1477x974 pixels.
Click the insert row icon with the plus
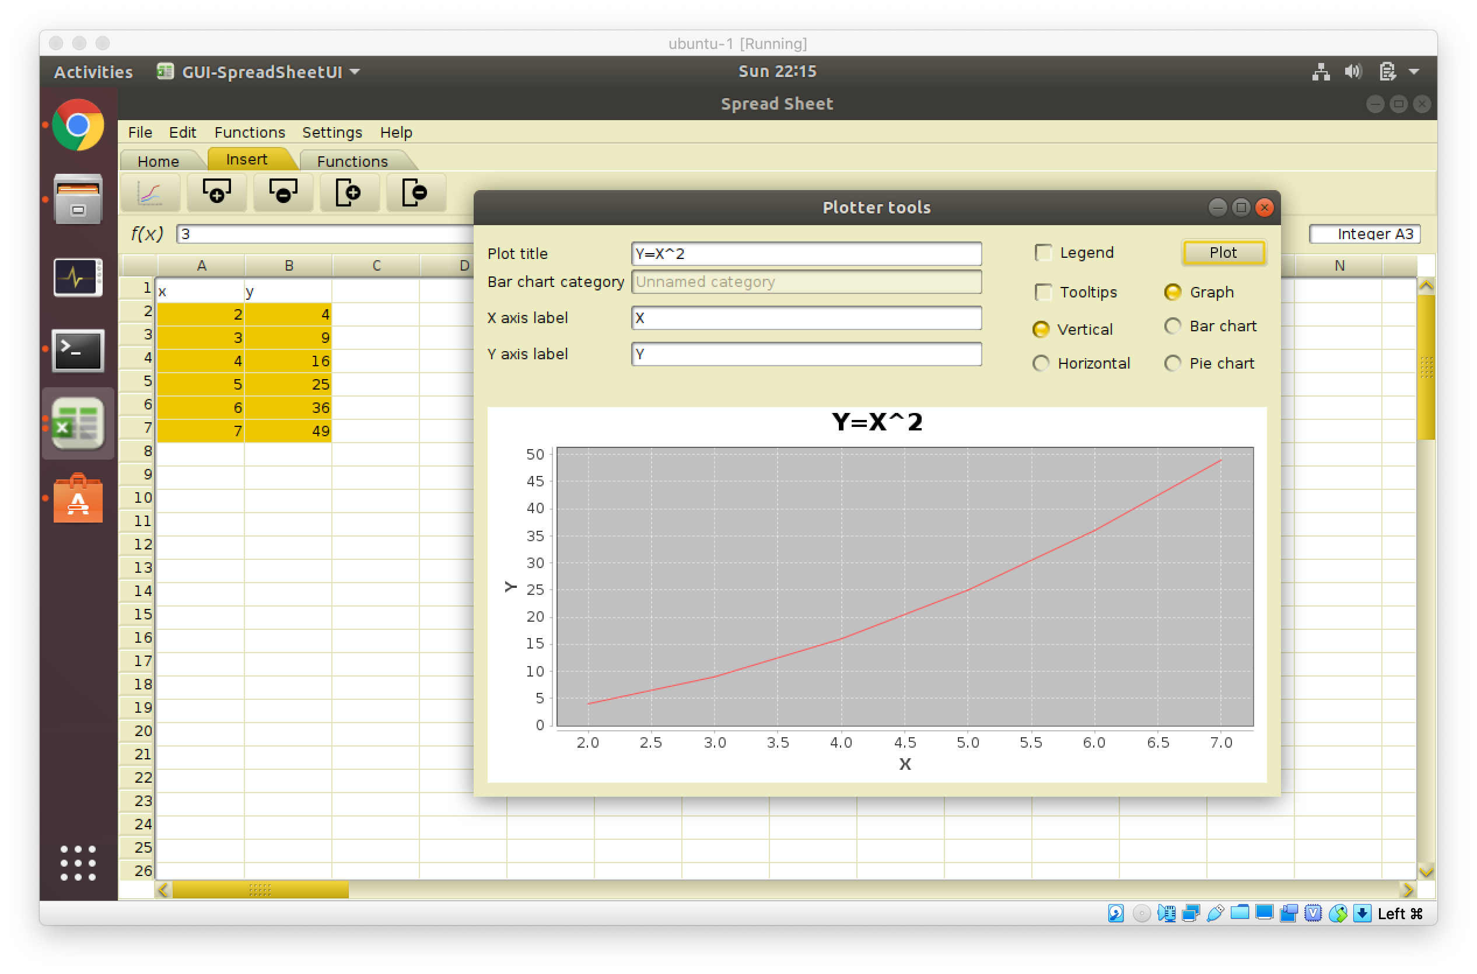(216, 193)
